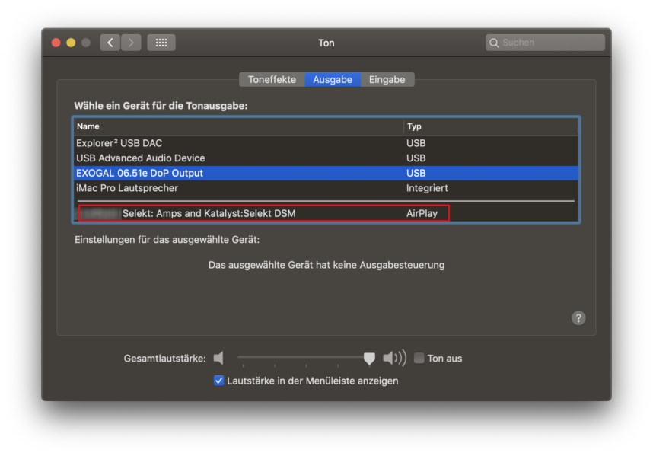Click the back navigation arrow
653x456 pixels.
point(110,43)
